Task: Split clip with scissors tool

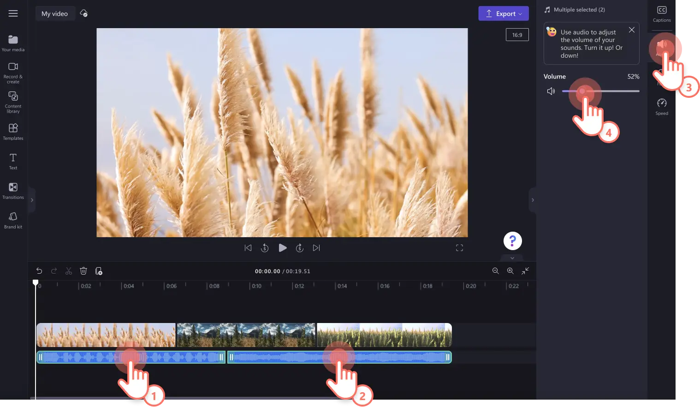Action: (69, 271)
